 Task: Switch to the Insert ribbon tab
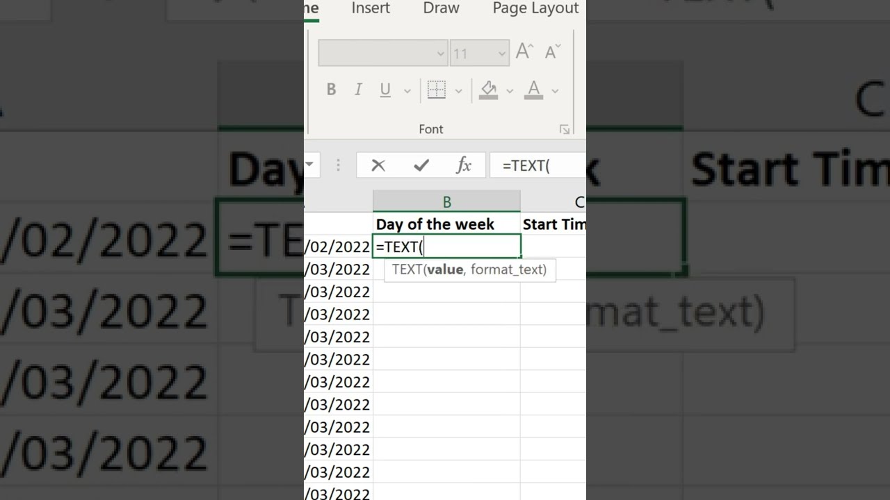click(x=371, y=8)
